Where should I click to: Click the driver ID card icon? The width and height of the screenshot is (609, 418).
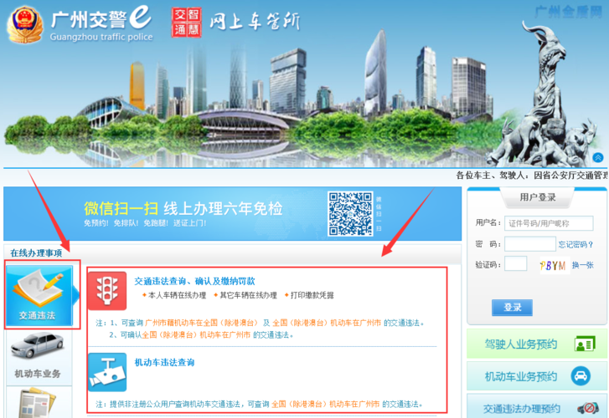pos(585,344)
